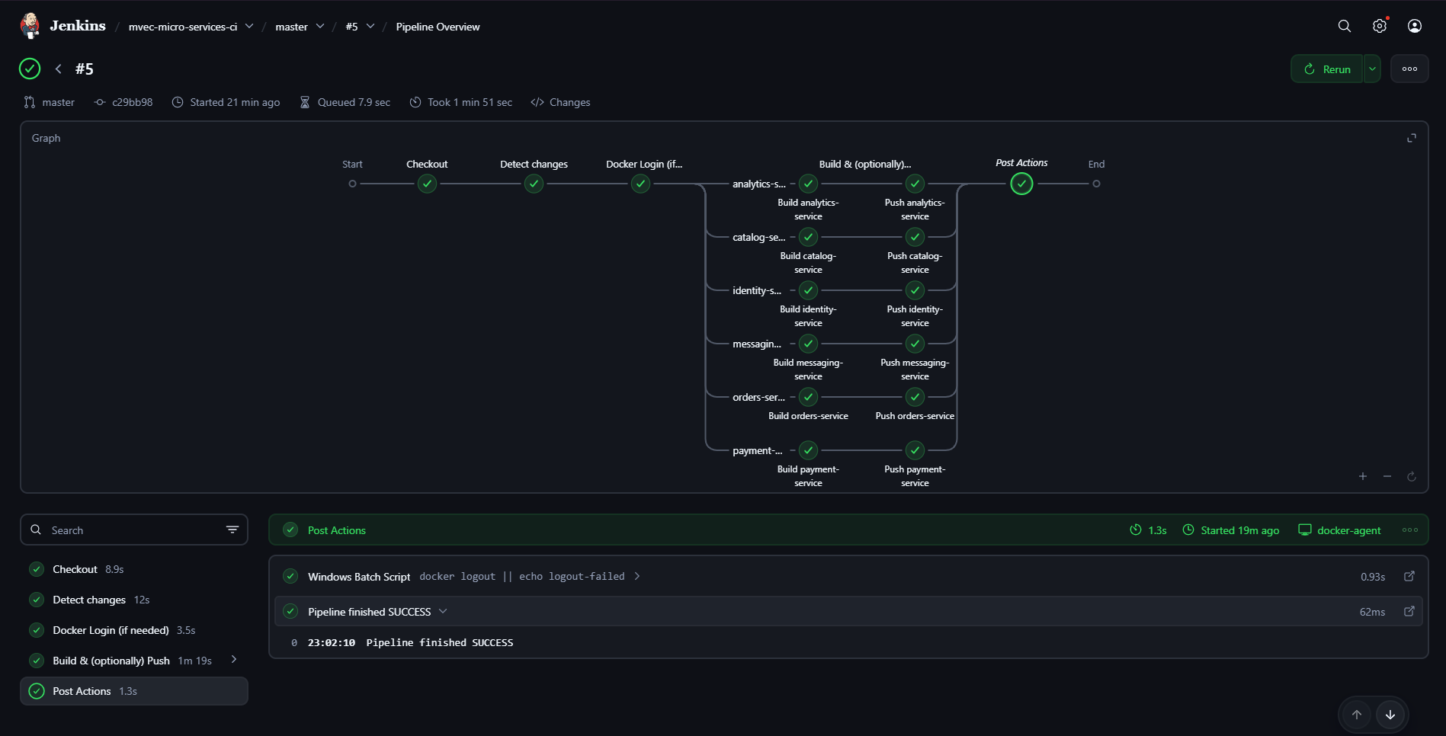Viewport: 1446px width, 736px height.
Task: Expand the Windows Batch Script step
Action: click(637, 576)
